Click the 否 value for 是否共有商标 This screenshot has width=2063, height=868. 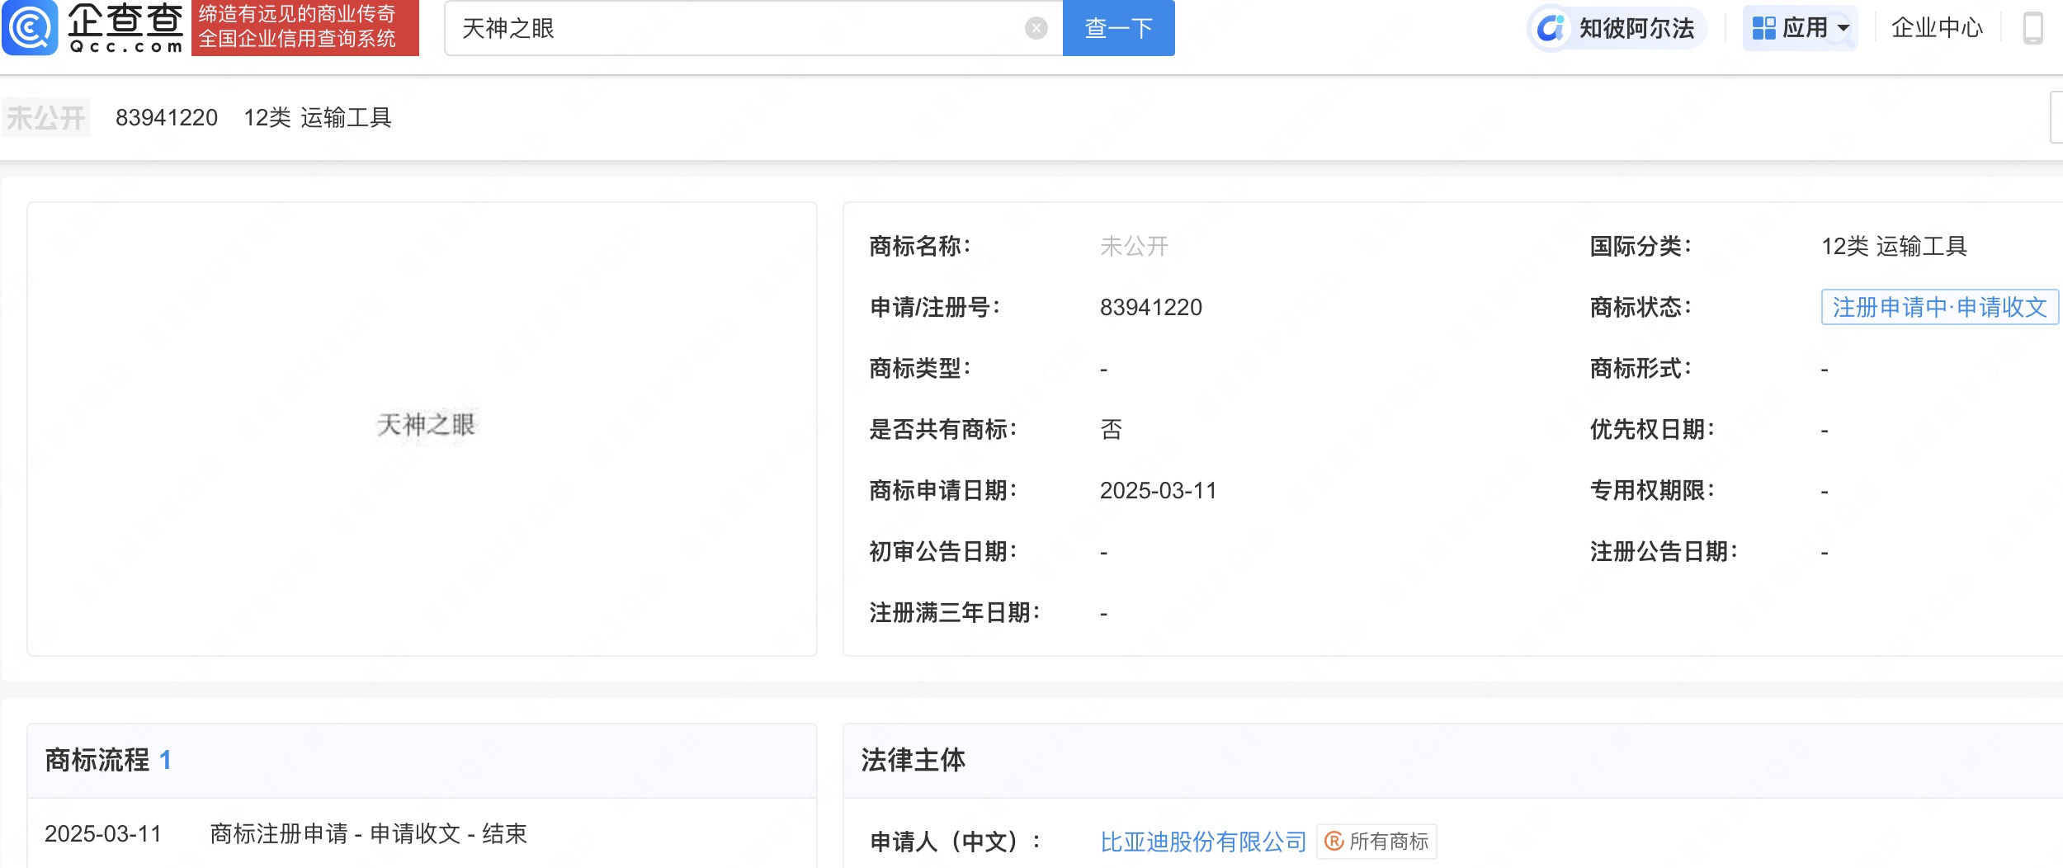pos(1112,429)
